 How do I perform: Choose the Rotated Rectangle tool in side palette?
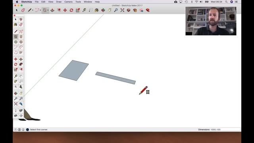coord(21,37)
